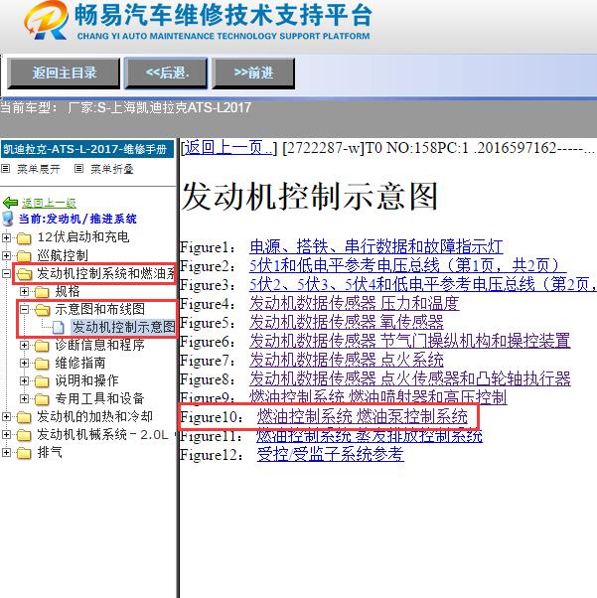This screenshot has height=598, width=597.
Task: Open Figure12 受控/受监子系统参考 link
Action: pos(331,454)
